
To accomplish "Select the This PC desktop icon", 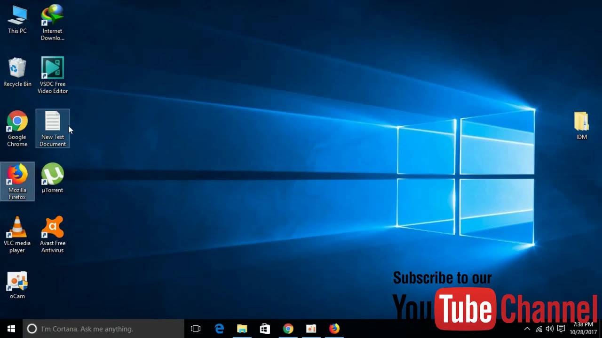I will [17, 20].
